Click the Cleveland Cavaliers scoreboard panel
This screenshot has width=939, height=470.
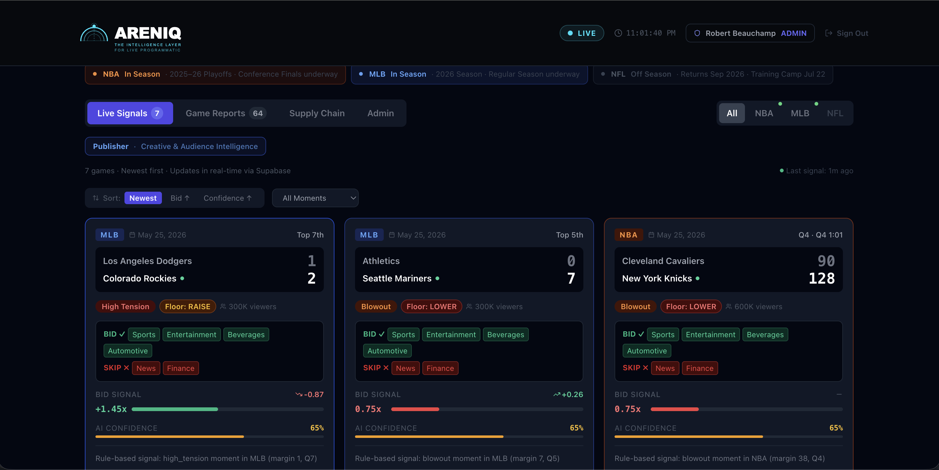coord(729,270)
